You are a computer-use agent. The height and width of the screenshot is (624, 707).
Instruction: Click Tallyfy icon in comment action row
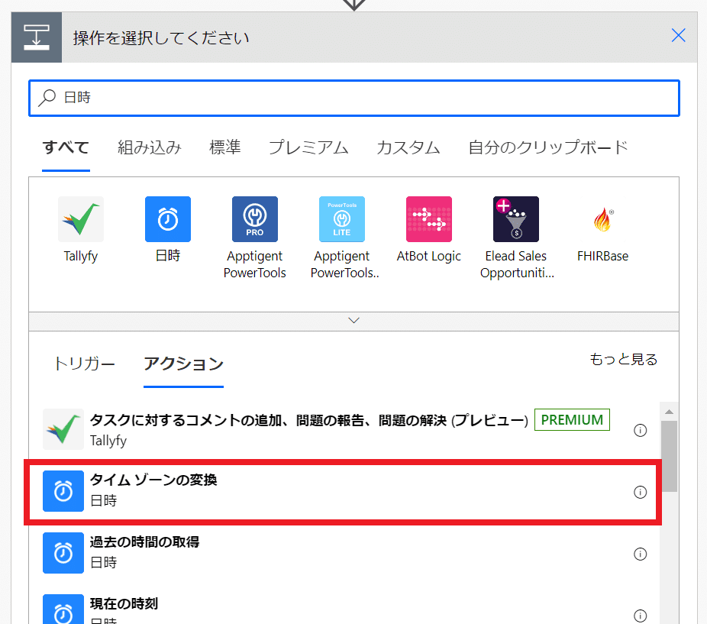click(x=63, y=429)
